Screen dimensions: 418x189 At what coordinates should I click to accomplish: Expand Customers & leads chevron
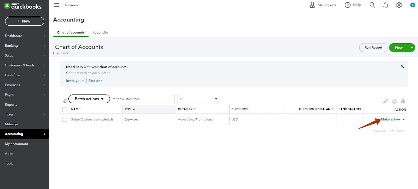click(44, 65)
